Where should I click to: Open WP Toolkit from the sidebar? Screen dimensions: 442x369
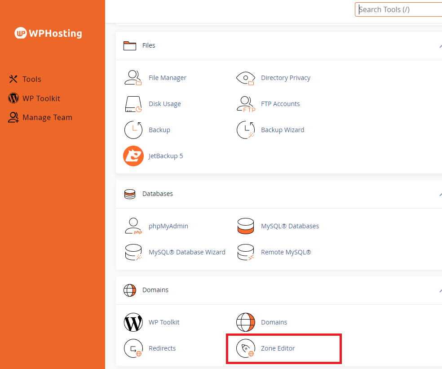tap(41, 98)
